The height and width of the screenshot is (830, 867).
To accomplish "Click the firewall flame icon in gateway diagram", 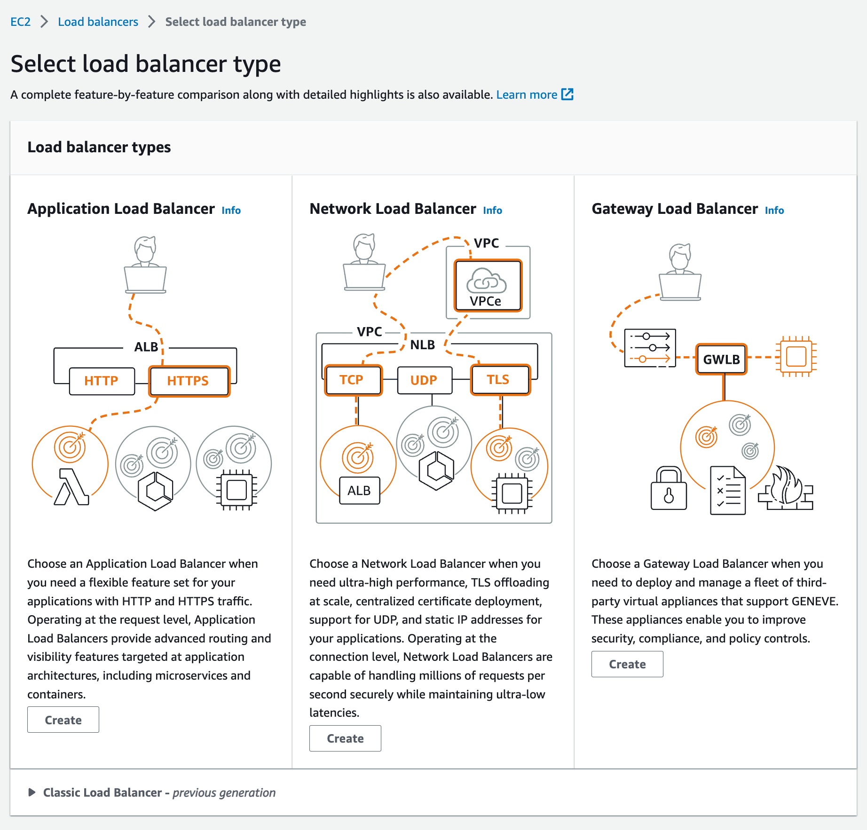I will tap(786, 488).
